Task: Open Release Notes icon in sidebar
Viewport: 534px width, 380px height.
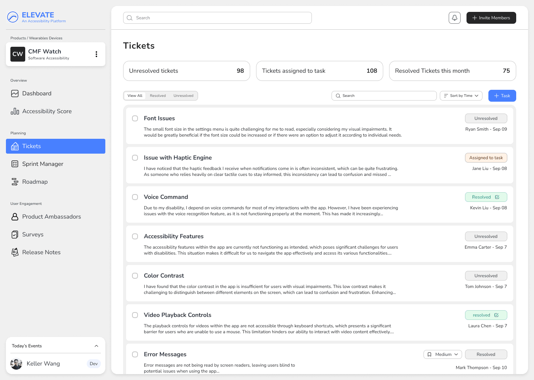Action: [15, 252]
